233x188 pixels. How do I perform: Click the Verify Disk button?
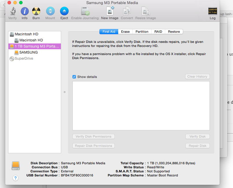tap(197, 136)
